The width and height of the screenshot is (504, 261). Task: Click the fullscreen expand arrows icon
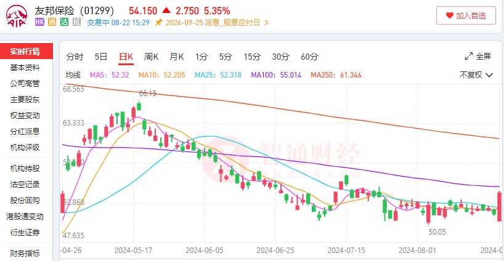469,57
